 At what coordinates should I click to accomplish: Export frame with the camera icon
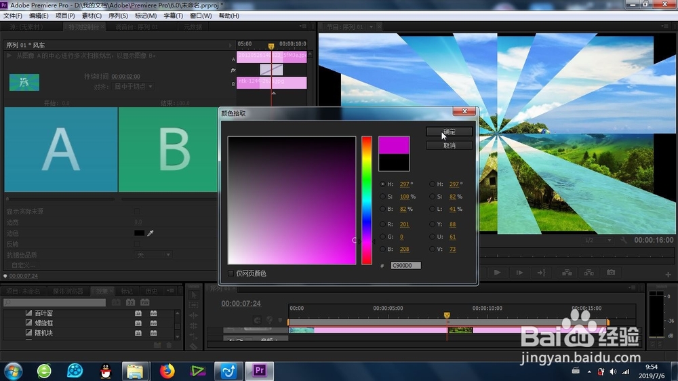point(611,273)
